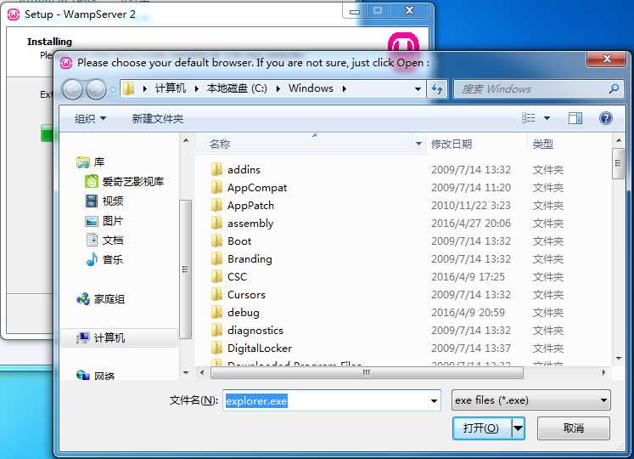Image resolution: width=634 pixels, height=459 pixels.
Task: Click the DigitalLocker folder icon
Action: (216, 348)
